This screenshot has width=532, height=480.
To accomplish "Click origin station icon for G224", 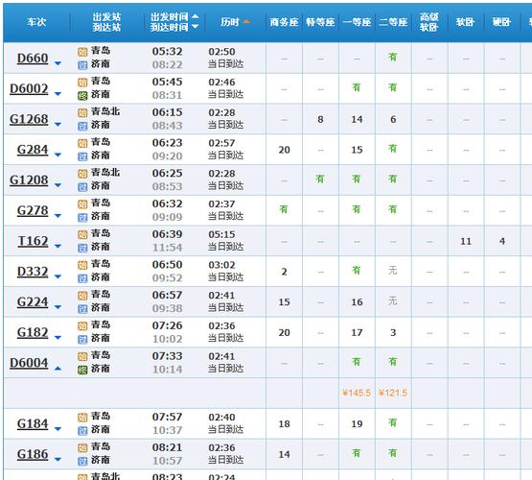I will click(82, 296).
